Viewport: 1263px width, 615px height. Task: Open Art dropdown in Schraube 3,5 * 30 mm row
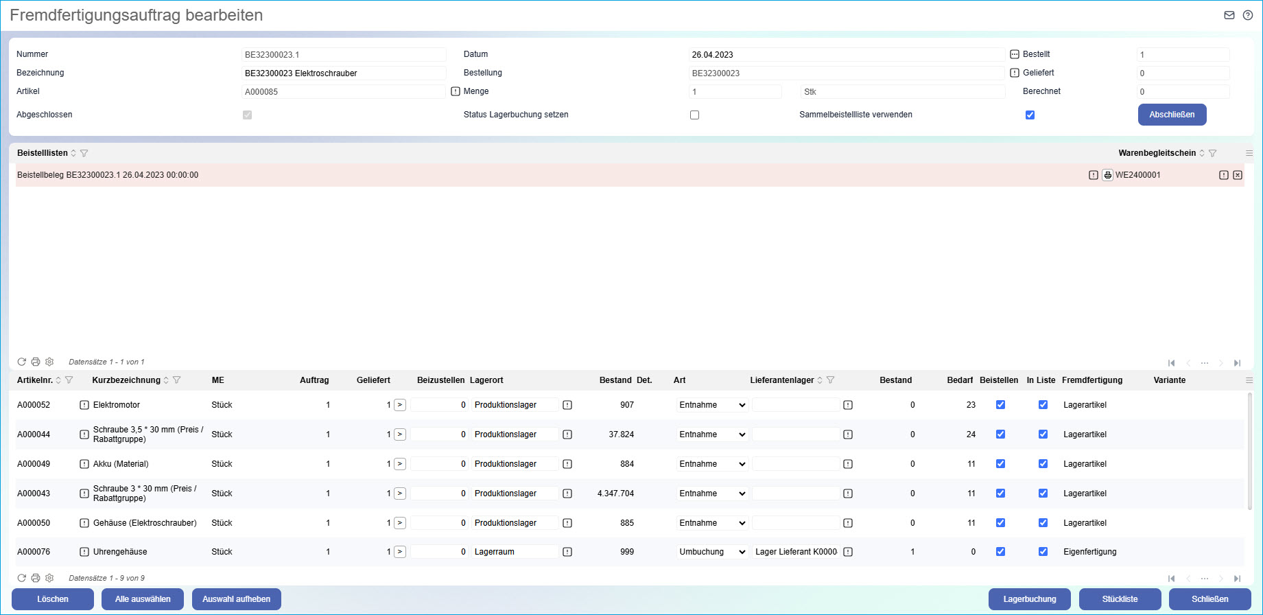(712, 434)
